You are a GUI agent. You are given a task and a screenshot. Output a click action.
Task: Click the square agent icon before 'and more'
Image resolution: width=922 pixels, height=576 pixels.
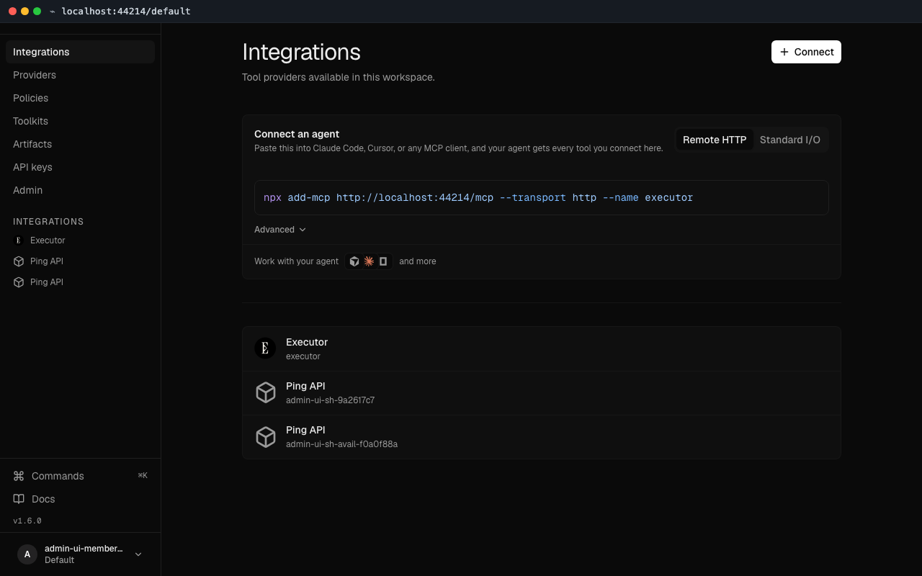pyautogui.click(x=383, y=261)
